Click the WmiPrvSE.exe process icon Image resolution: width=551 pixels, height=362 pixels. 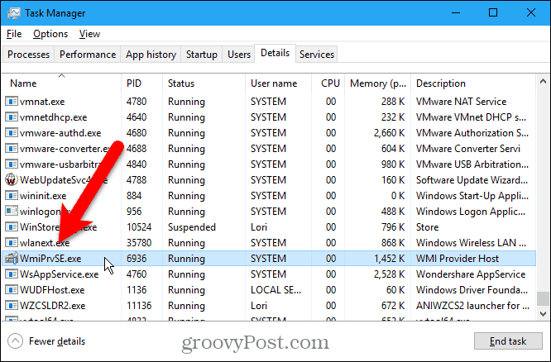click(12, 259)
